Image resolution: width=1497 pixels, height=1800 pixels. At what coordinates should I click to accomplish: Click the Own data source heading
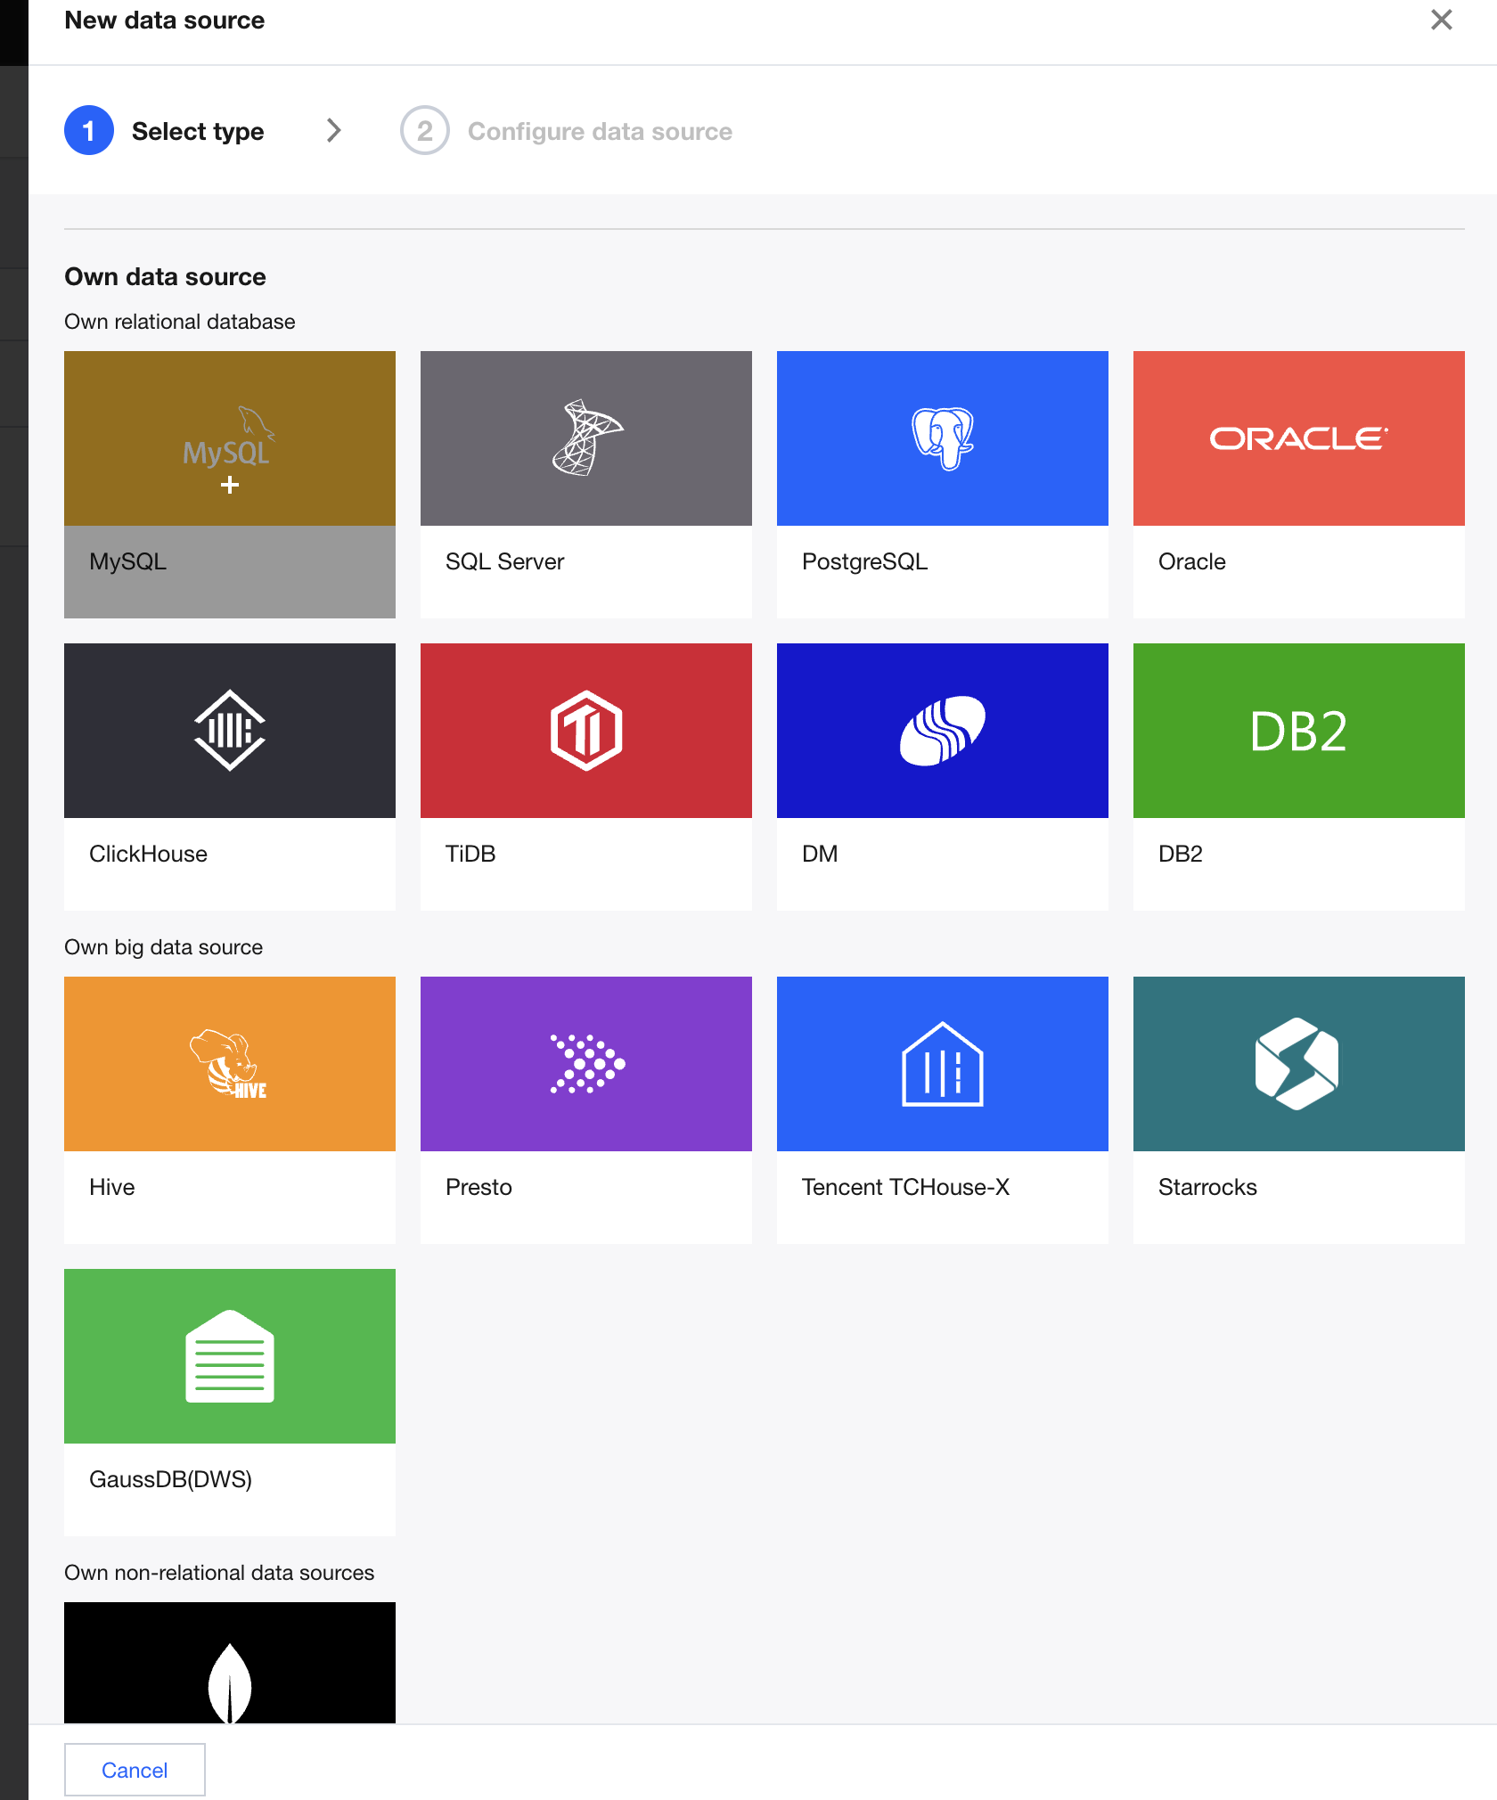point(165,276)
